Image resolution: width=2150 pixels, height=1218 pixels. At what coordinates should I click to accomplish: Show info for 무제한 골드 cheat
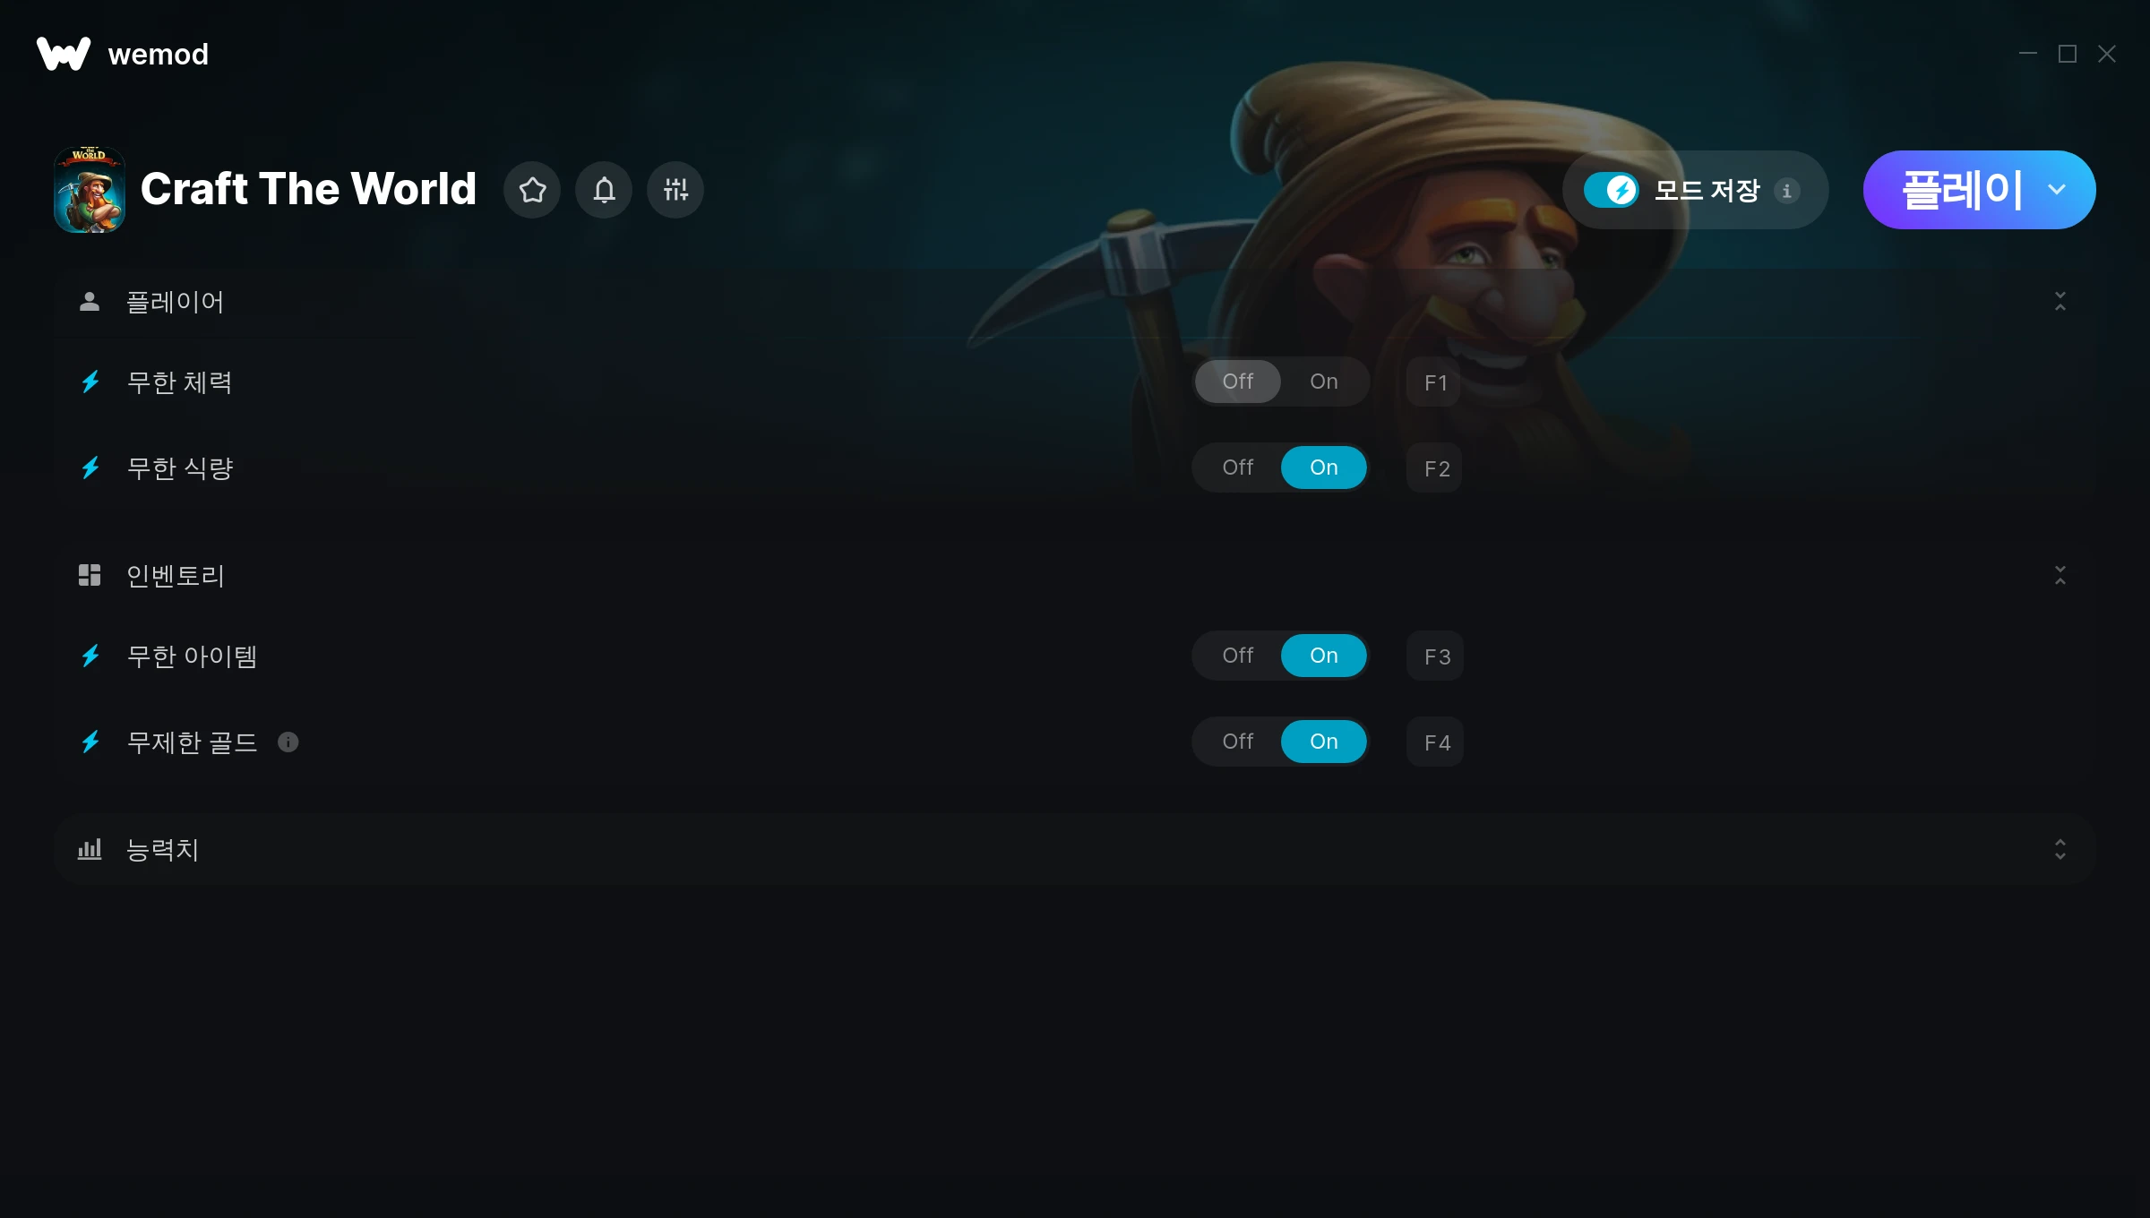pos(288,742)
